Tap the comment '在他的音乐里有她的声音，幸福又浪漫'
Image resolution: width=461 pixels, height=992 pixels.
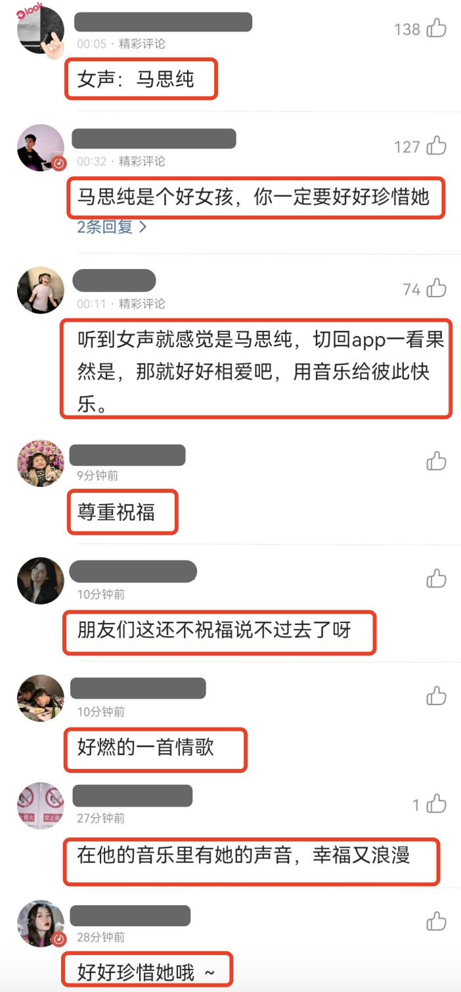(244, 855)
